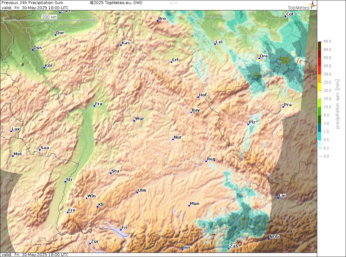The height and width of the screenshot is (257, 346).
Task: Select the Str city label
Action: tap(69, 179)
